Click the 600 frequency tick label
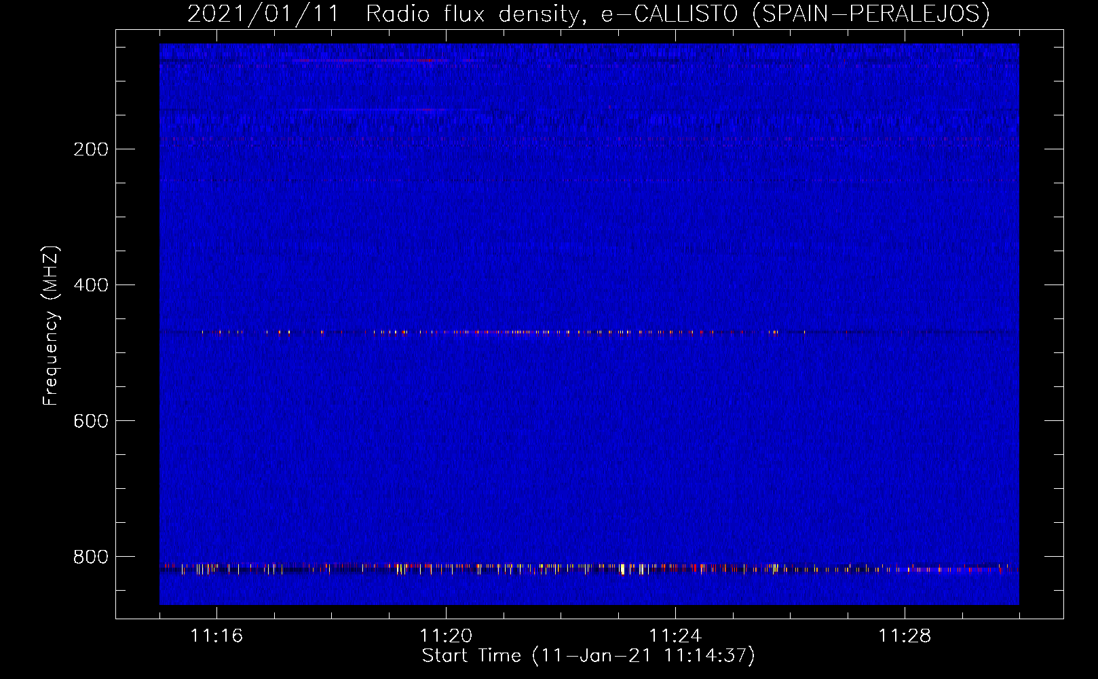This screenshot has height=679, width=1098. coord(91,421)
